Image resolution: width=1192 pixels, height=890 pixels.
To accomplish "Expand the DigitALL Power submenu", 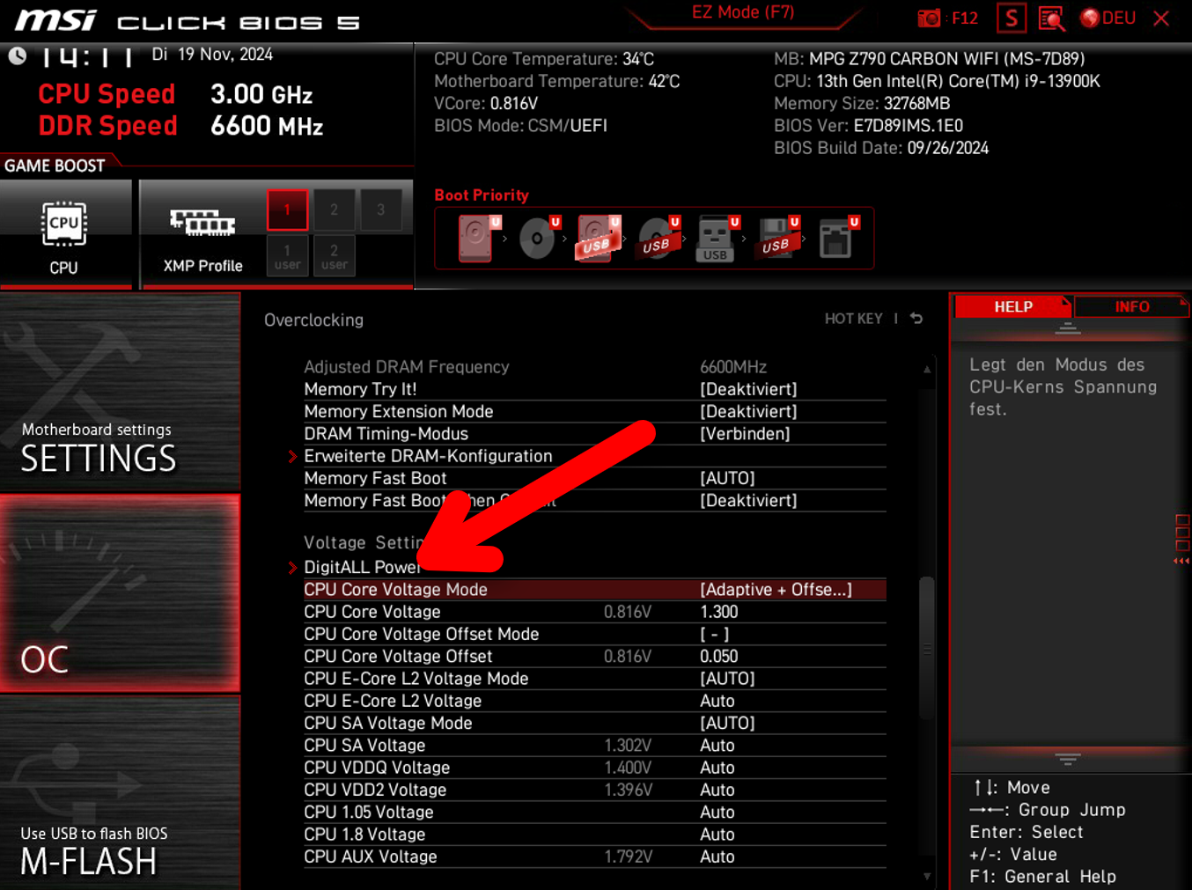I will coord(362,567).
